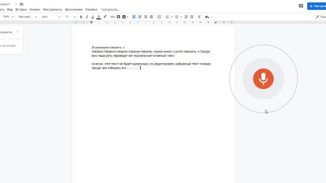Apply numbered list formatting
This screenshot has width=326, height=183.
pos(167,17)
